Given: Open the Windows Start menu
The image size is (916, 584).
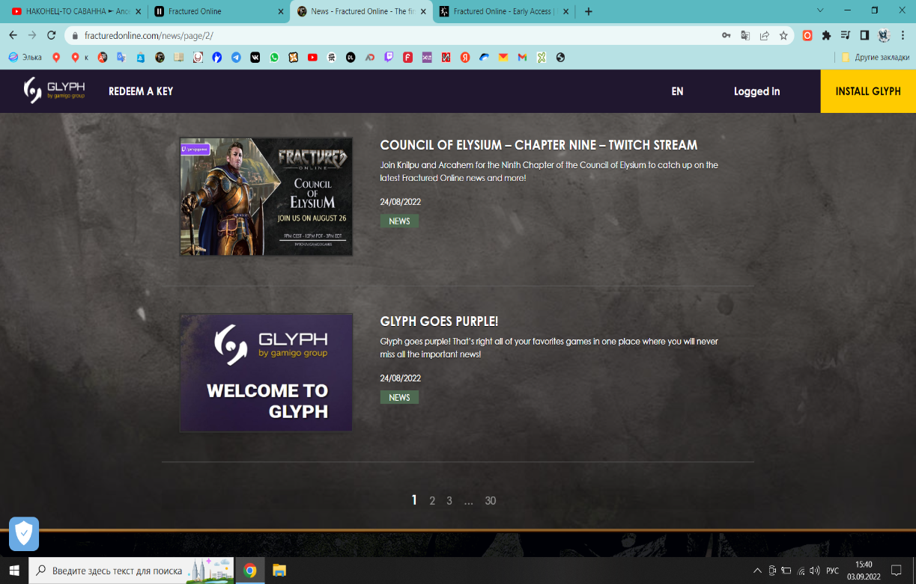Looking at the screenshot, I should tap(14, 571).
